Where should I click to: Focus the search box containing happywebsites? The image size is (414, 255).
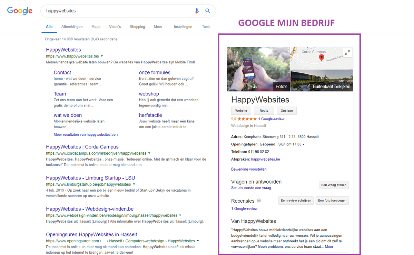click(x=128, y=11)
